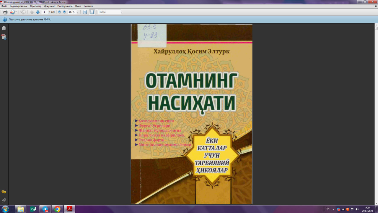The image size is (378, 213).
Task: Open Microsoft Publisher from the taskbar
Action: coord(33,209)
